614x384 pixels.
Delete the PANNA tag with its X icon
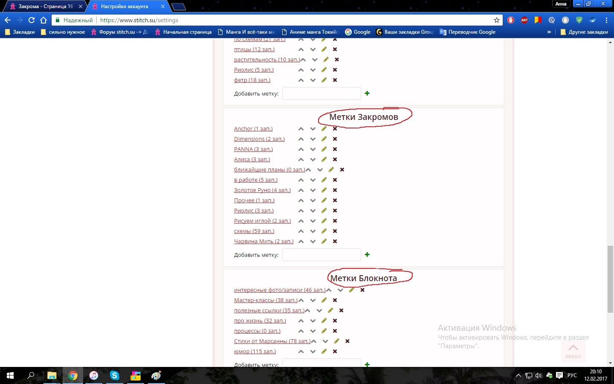[335, 149]
